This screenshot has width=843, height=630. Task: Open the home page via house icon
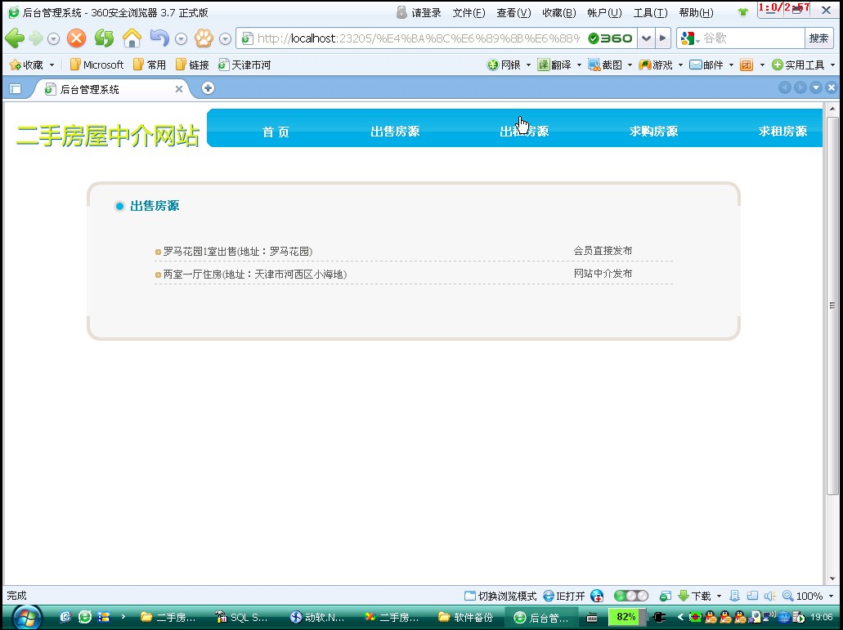(x=132, y=38)
